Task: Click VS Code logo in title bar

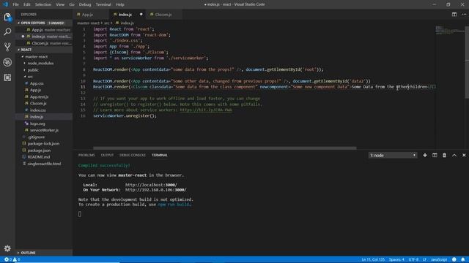Action: coord(5,4)
